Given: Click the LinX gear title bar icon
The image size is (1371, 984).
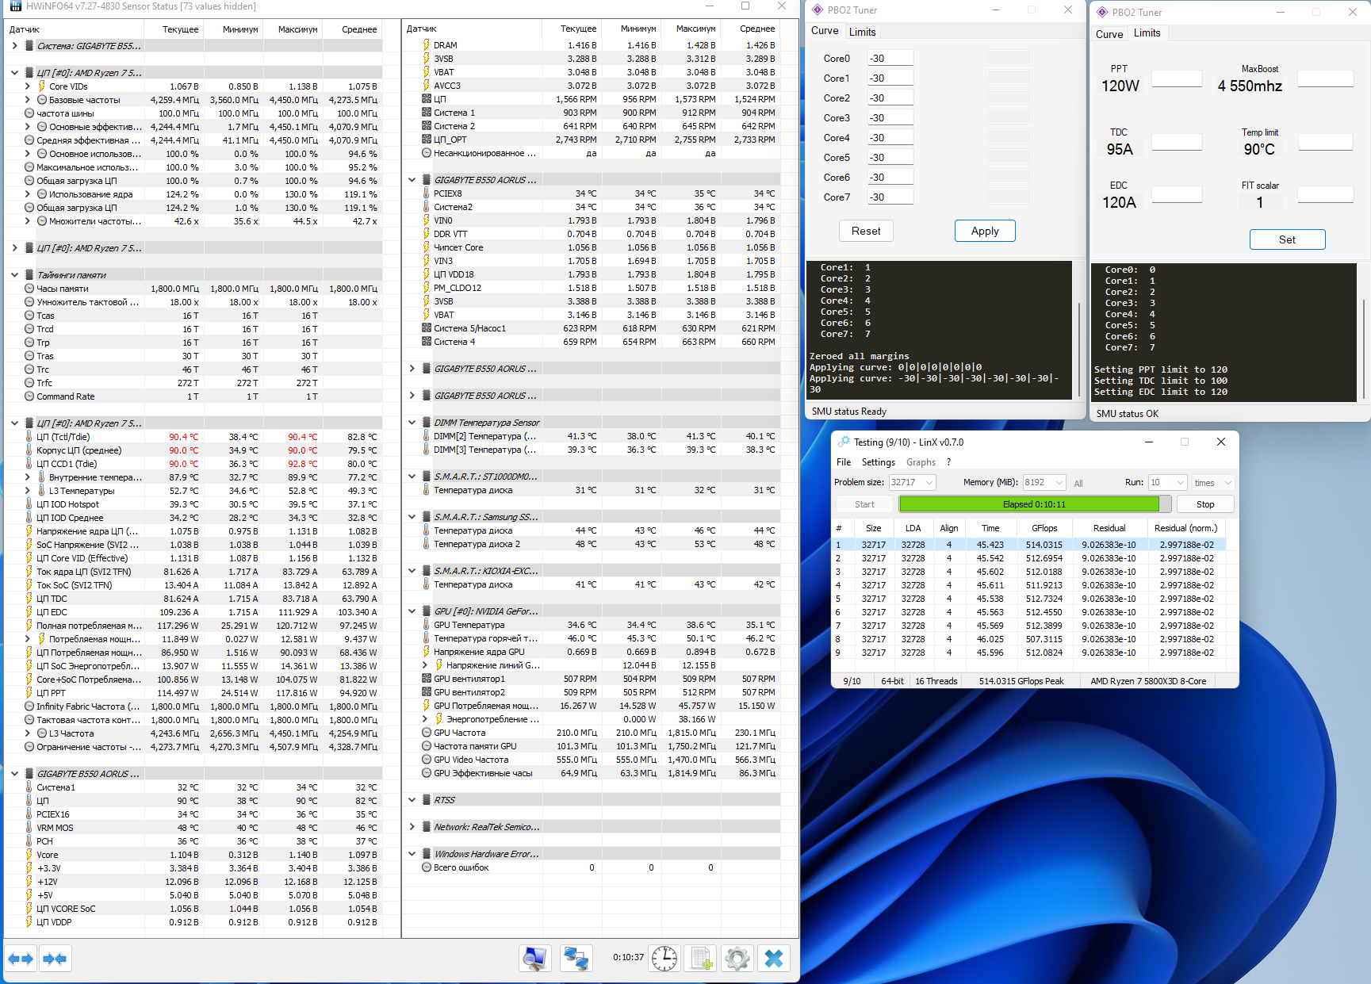Looking at the screenshot, I should pyautogui.click(x=844, y=442).
